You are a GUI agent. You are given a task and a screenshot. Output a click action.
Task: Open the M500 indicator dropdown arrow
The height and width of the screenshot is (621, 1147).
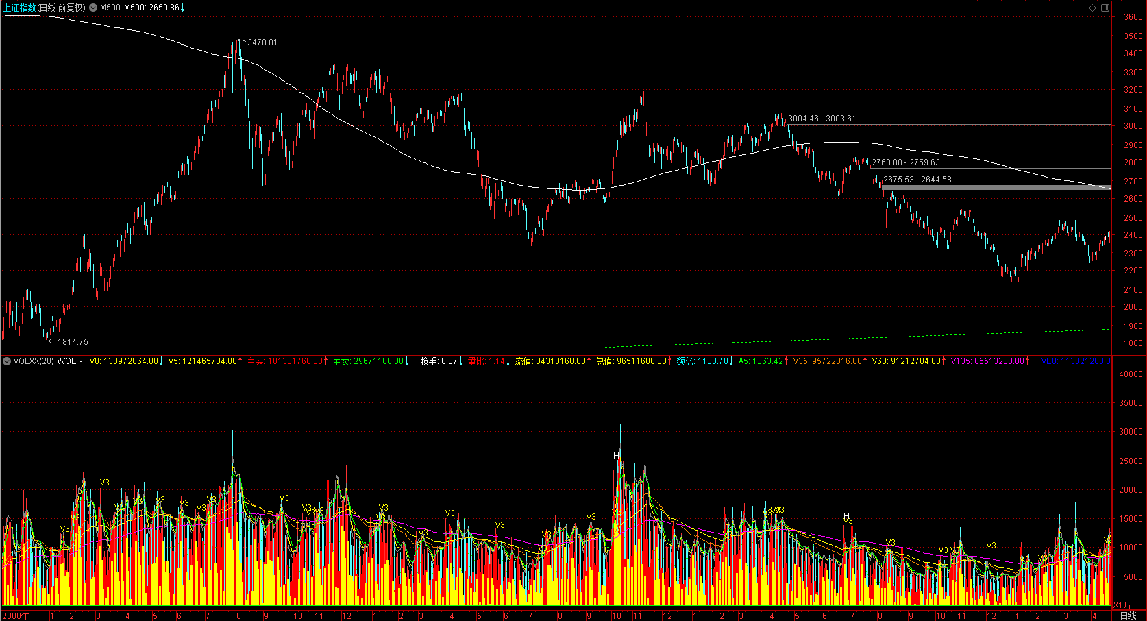coord(93,8)
